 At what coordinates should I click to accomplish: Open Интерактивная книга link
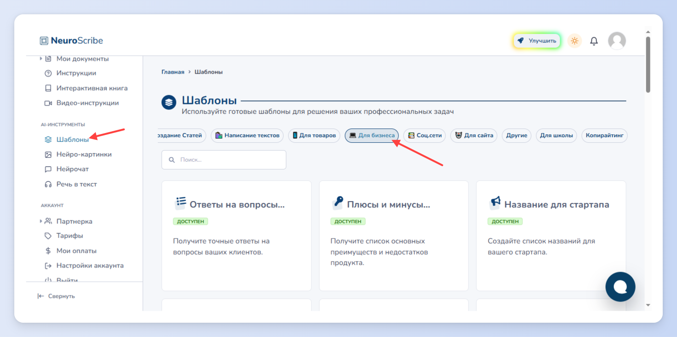[x=92, y=88]
